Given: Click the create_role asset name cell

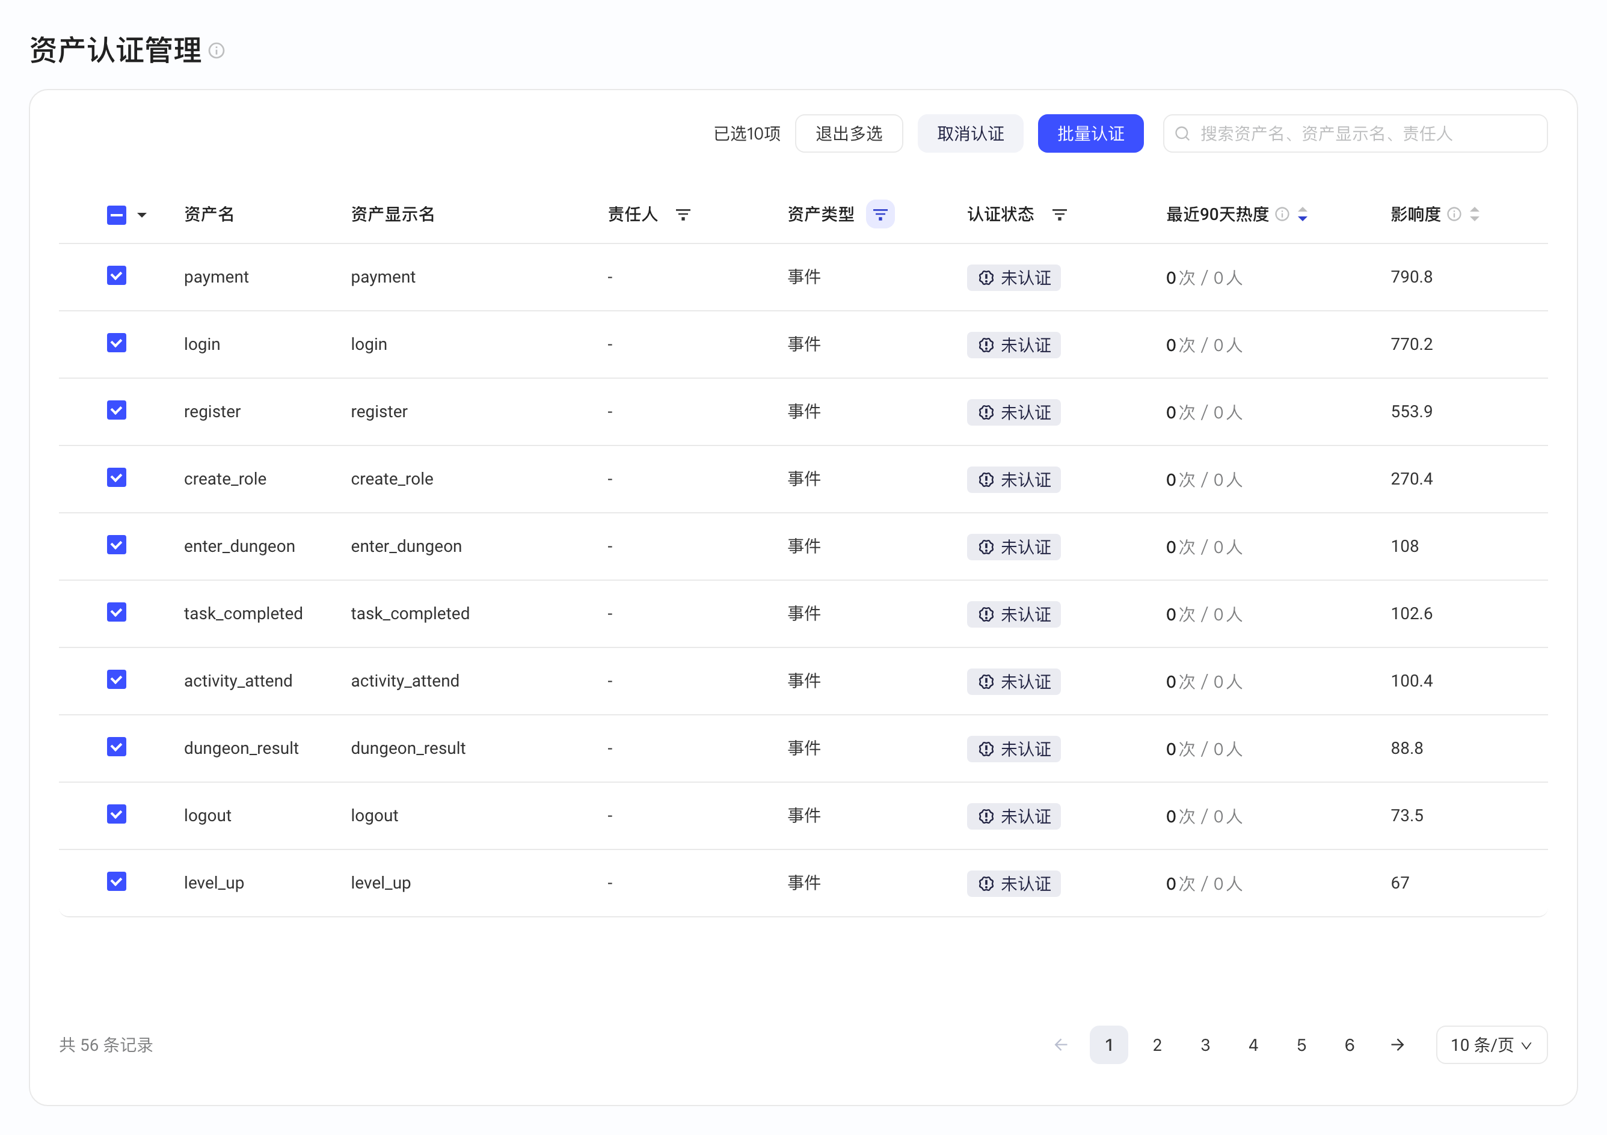Looking at the screenshot, I should (226, 479).
